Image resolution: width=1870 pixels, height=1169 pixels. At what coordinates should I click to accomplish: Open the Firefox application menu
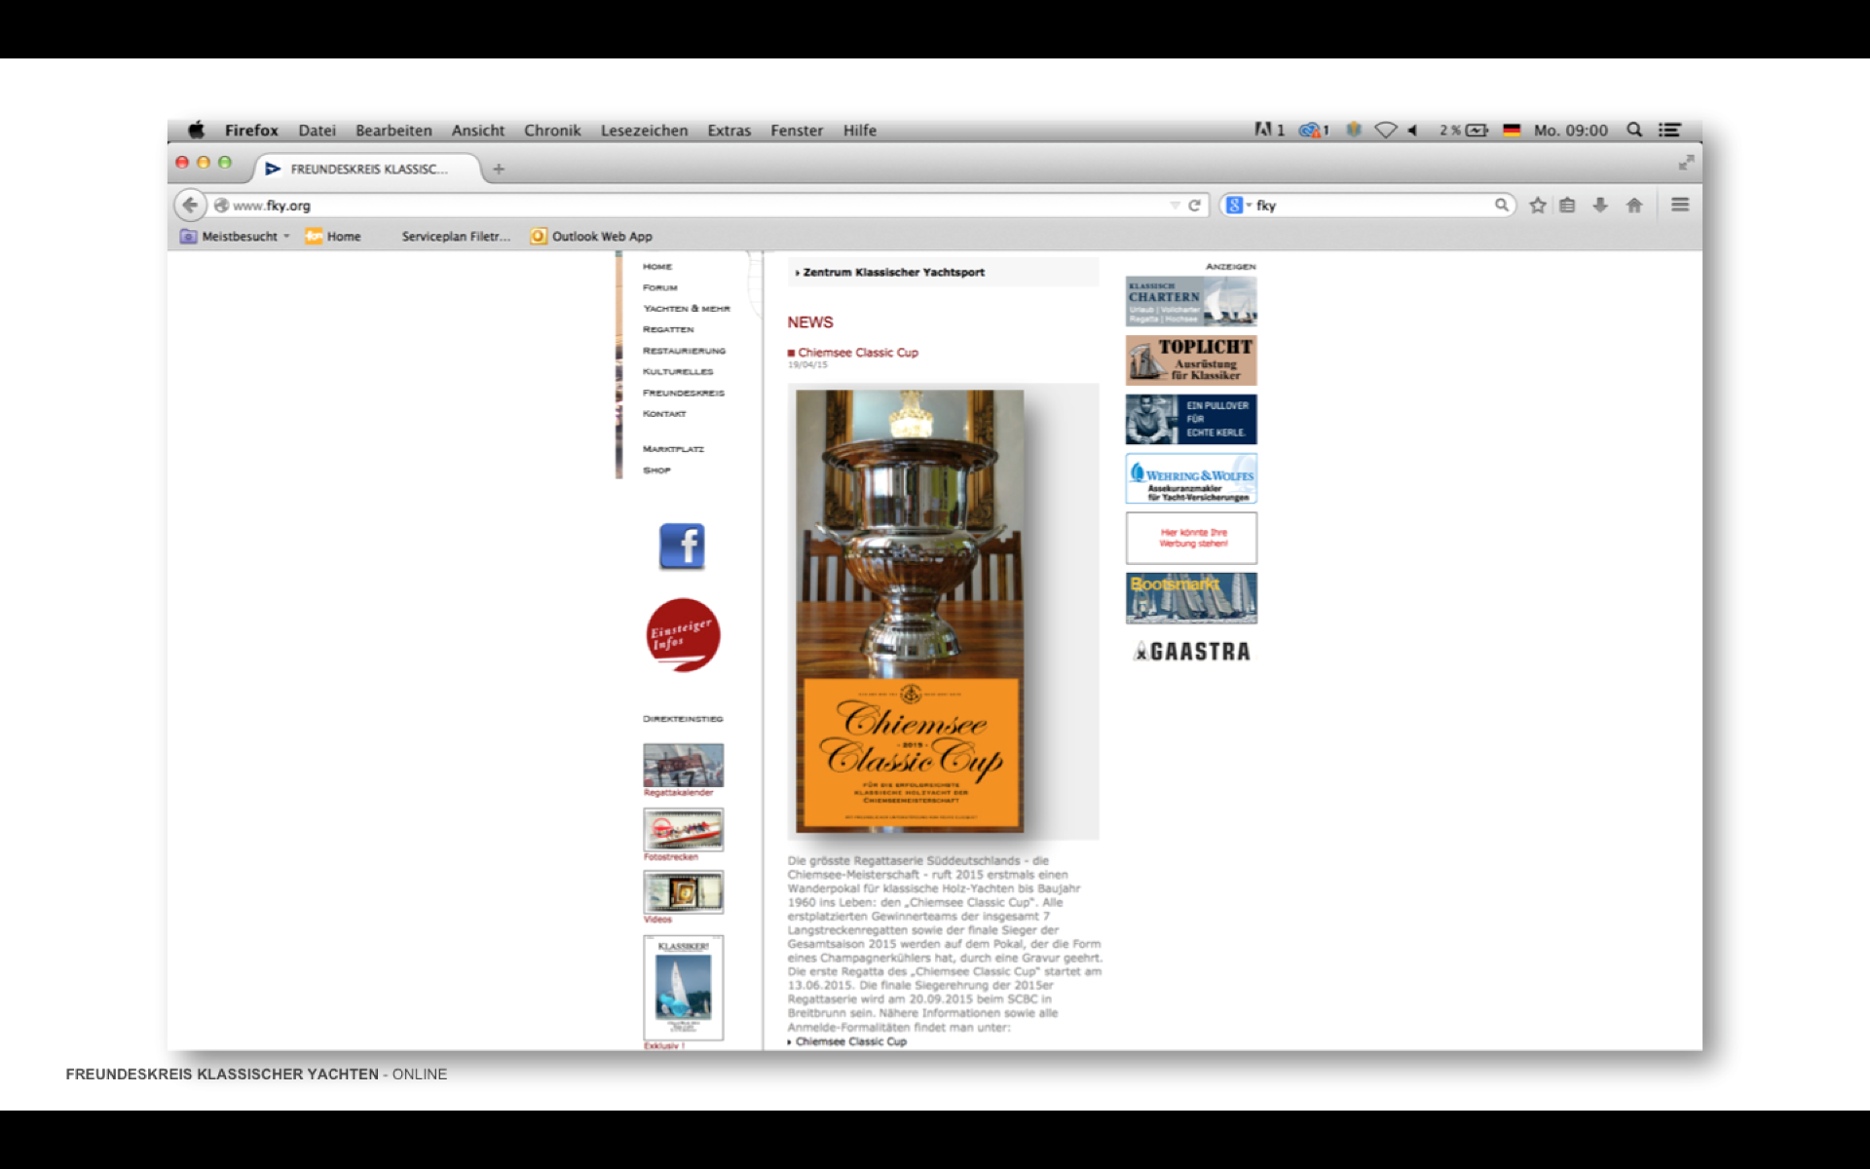pyautogui.click(x=251, y=131)
